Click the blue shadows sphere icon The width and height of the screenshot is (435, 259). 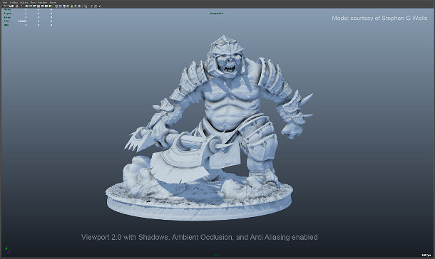pyautogui.click(x=76, y=6)
